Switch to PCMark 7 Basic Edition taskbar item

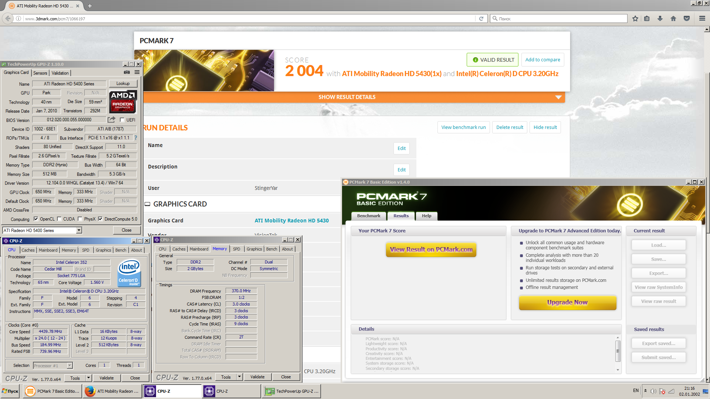(53, 391)
